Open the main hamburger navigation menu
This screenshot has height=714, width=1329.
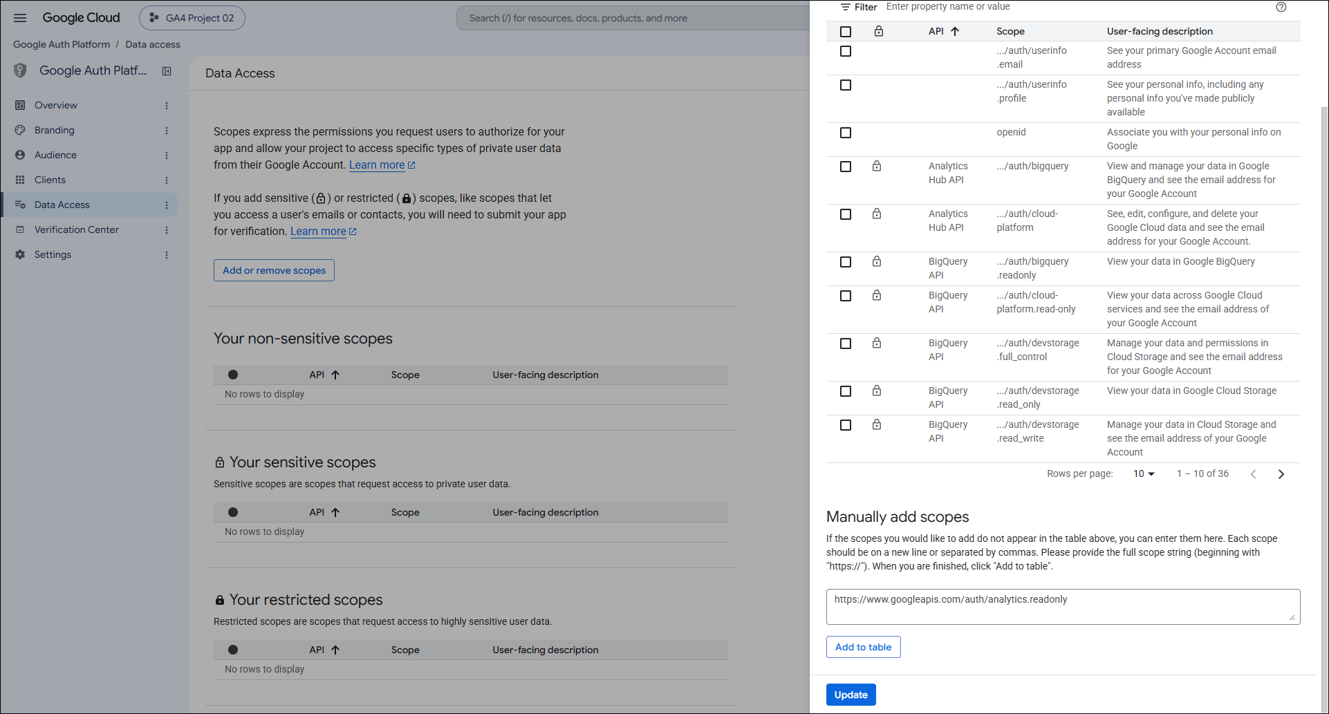(x=20, y=18)
